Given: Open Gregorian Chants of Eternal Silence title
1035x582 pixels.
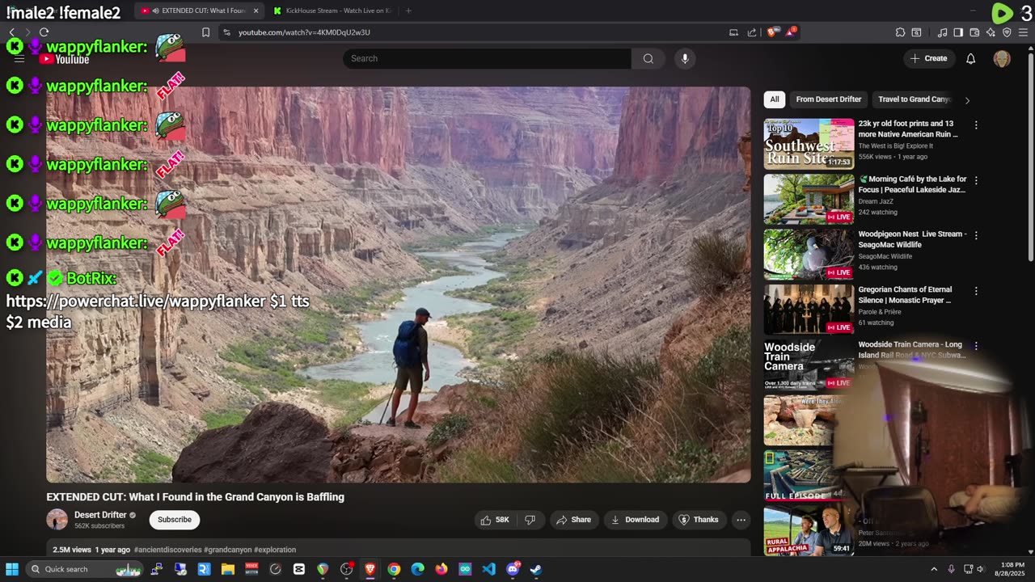Looking at the screenshot, I should coord(906,294).
